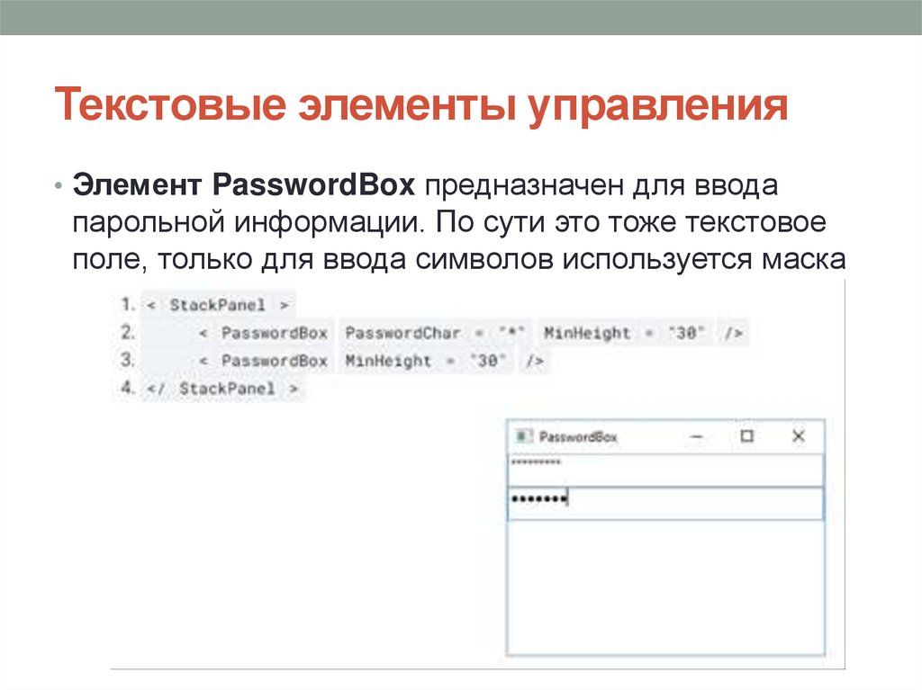This screenshot has width=922, height=690.
Task: Click the word 'маска' in the description
Action: (x=804, y=259)
